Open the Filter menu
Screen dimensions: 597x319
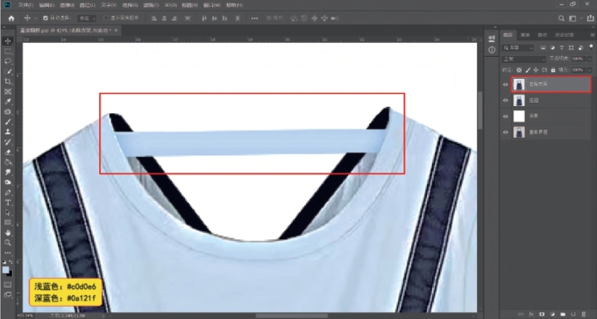(151, 5)
